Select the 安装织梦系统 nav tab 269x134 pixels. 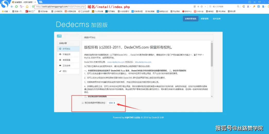pyautogui.click(x=190, y=19)
